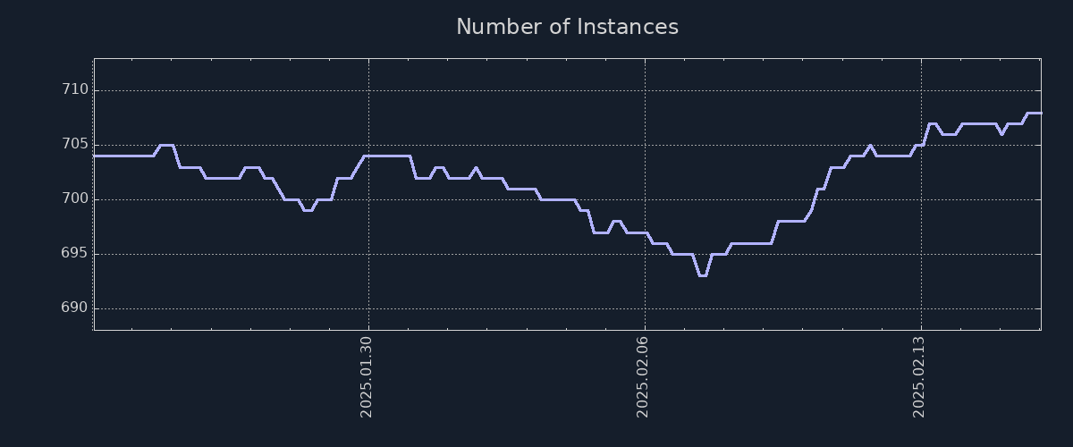Screen dimensions: 1073x447
Task: Click where 690 and 2025.02.06 gridlines intersect
Action: pos(645,308)
